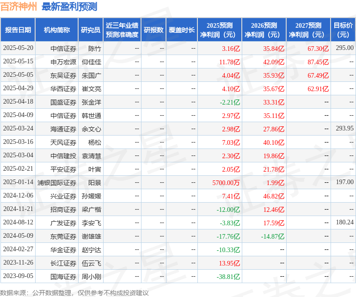Select the date 2023-09-05

[x=18, y=276]
